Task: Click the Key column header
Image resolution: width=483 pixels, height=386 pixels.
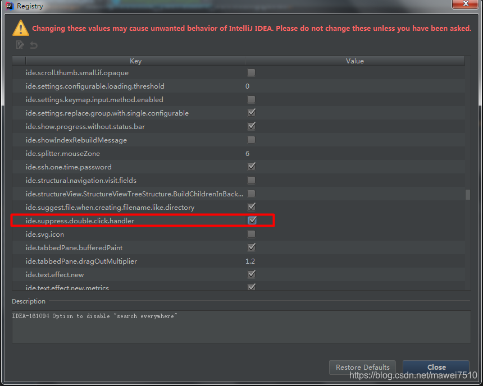Action: click(x=135, y=61)
